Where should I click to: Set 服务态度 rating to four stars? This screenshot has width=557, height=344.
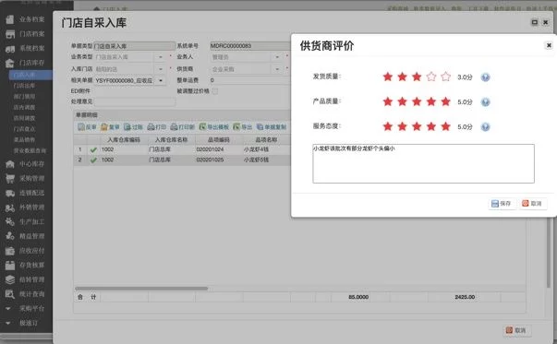[x=430, y=126]
